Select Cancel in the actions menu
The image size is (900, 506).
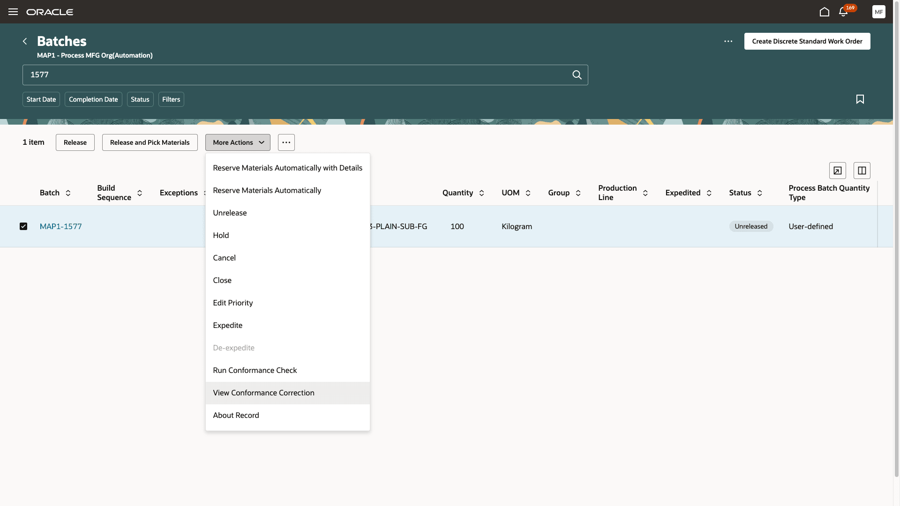pyautogui.click(x=288, y=258)
